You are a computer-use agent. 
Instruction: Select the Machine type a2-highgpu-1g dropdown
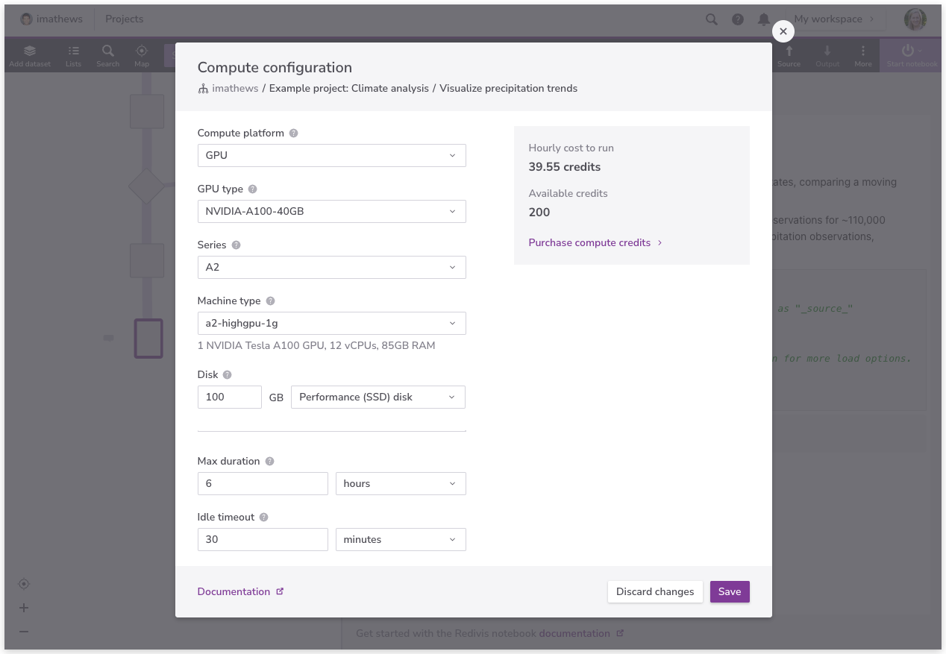(x=331, y=323)
